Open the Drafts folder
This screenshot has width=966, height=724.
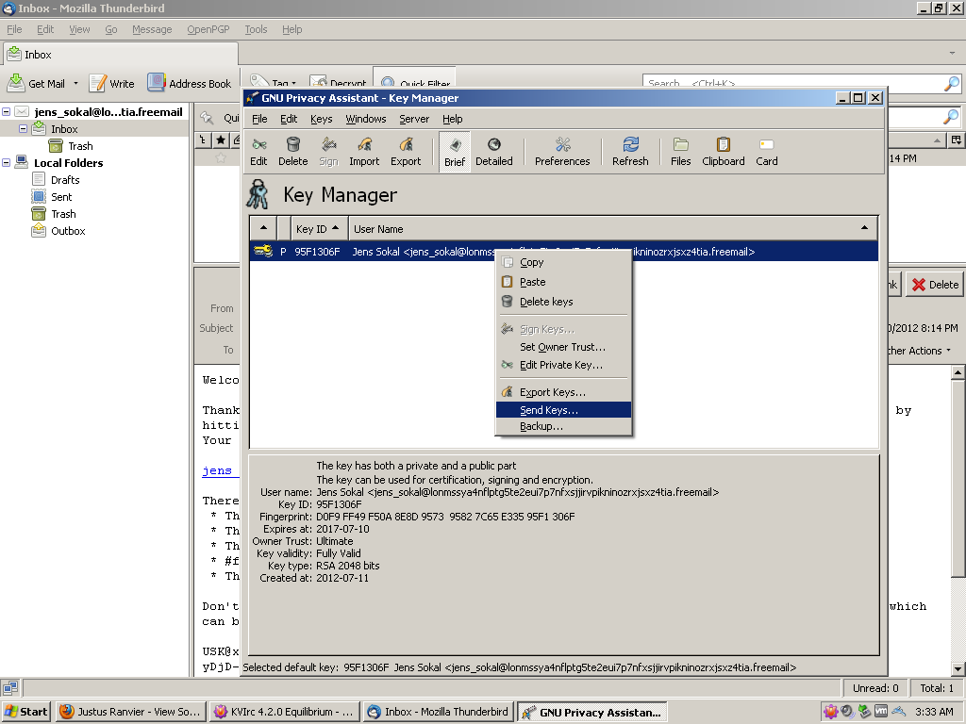pos(65,180)
